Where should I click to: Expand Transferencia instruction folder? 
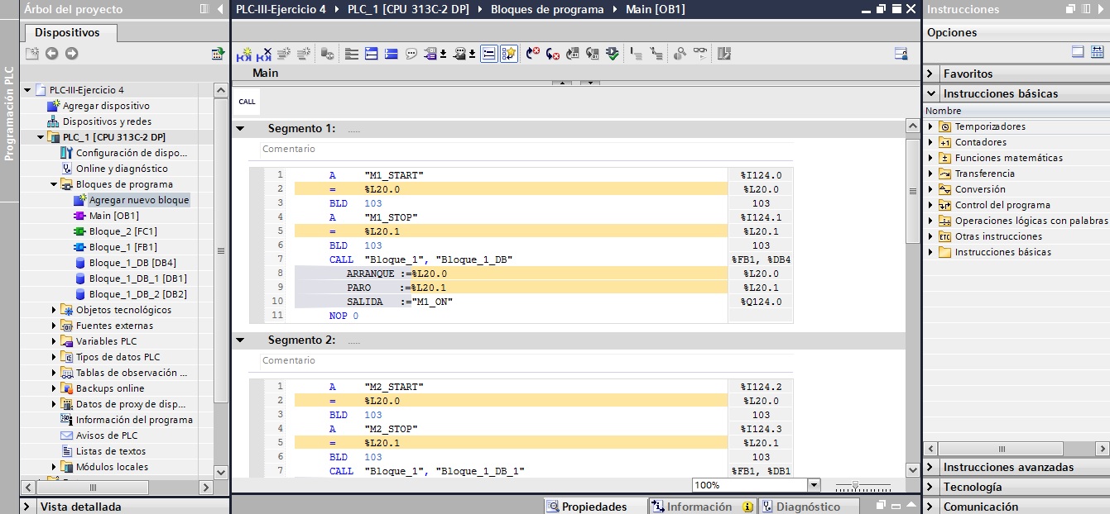(x=930, y=174)
